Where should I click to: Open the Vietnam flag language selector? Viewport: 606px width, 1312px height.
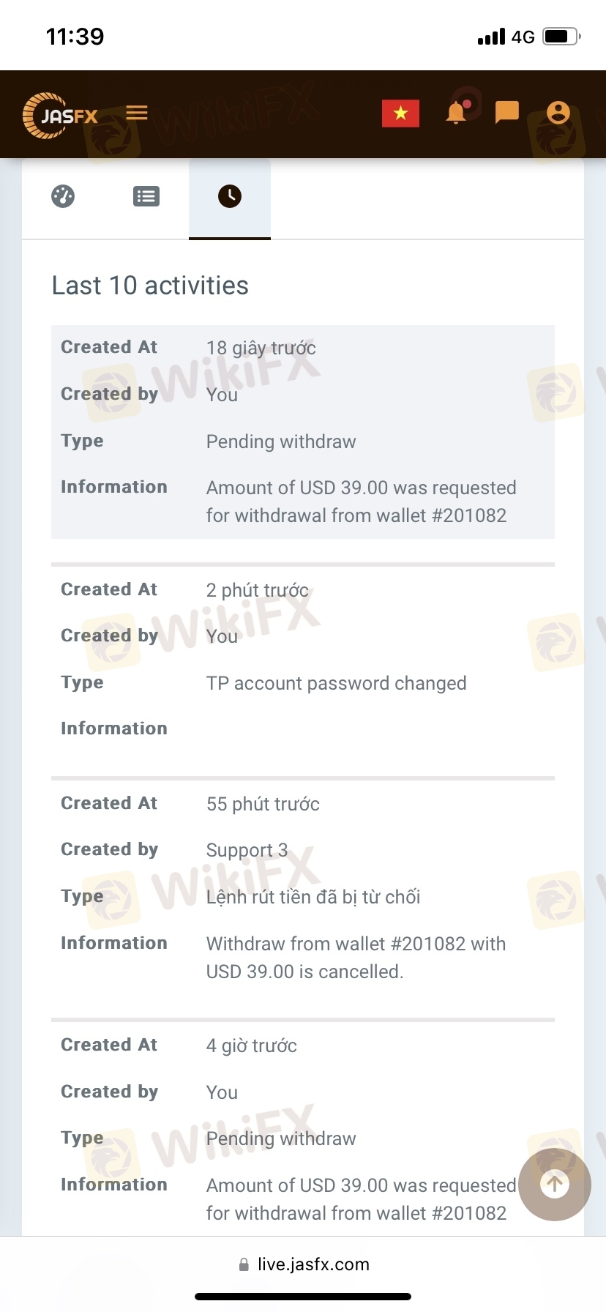(x=400, y=113)
